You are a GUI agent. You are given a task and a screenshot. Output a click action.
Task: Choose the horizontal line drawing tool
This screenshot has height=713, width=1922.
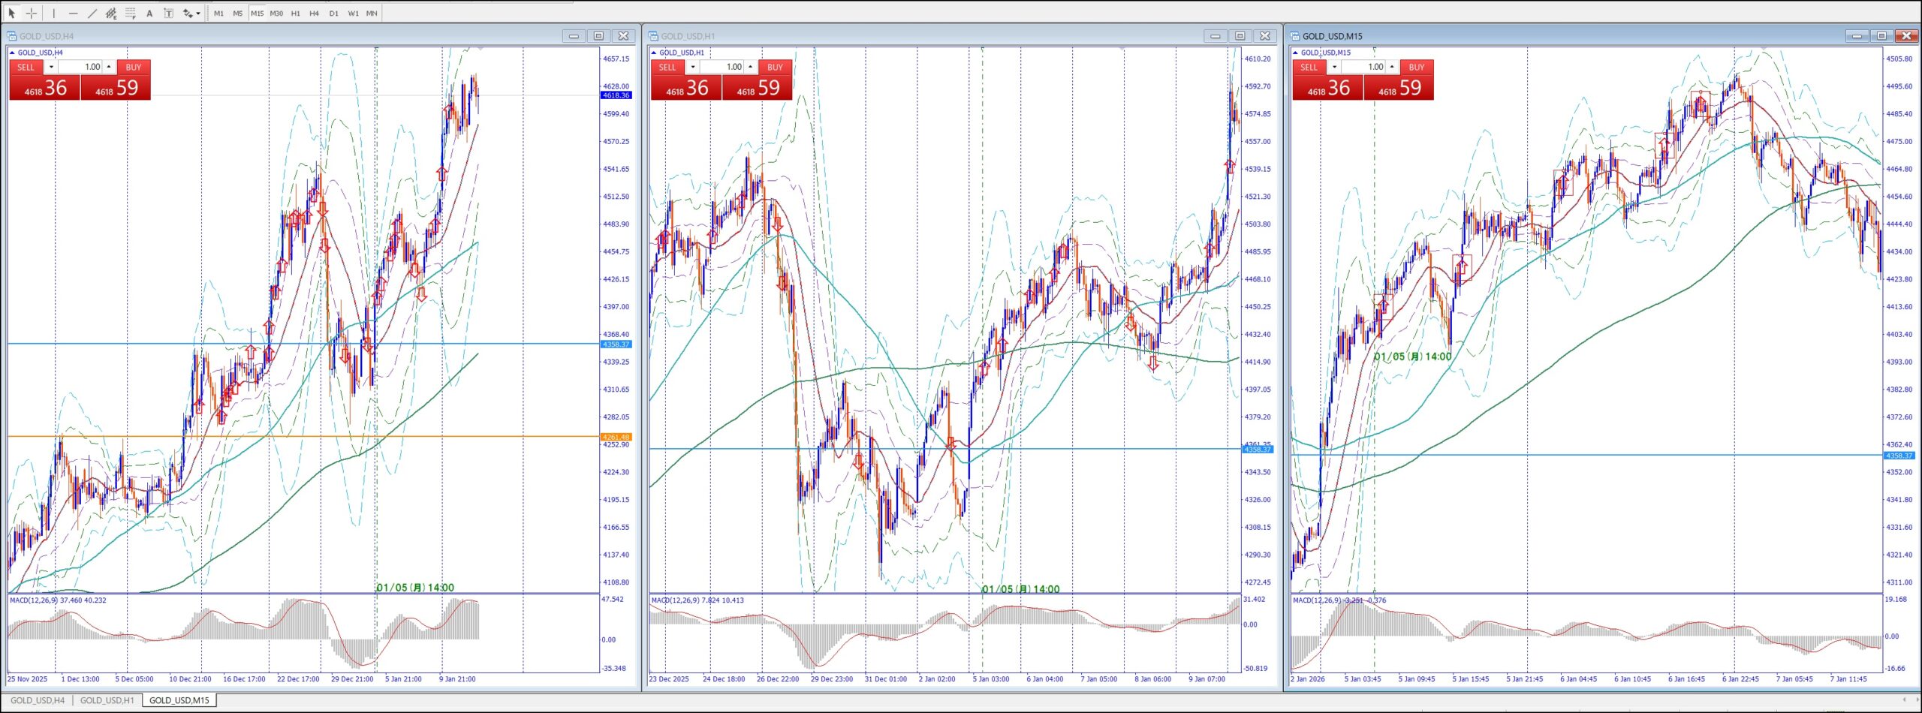point(73,13)
